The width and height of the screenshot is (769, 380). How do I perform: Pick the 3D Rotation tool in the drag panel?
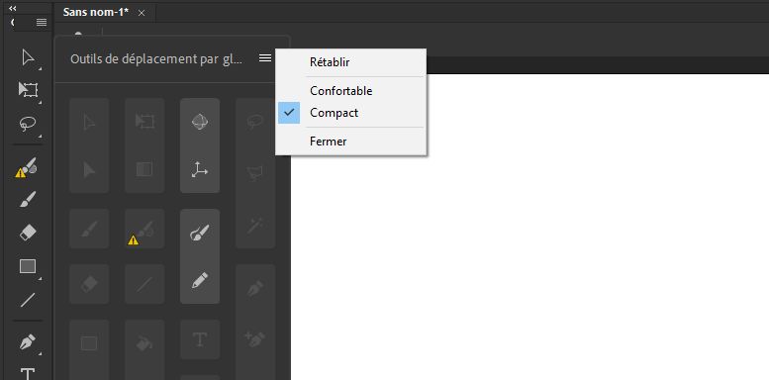tap(200, 122)
